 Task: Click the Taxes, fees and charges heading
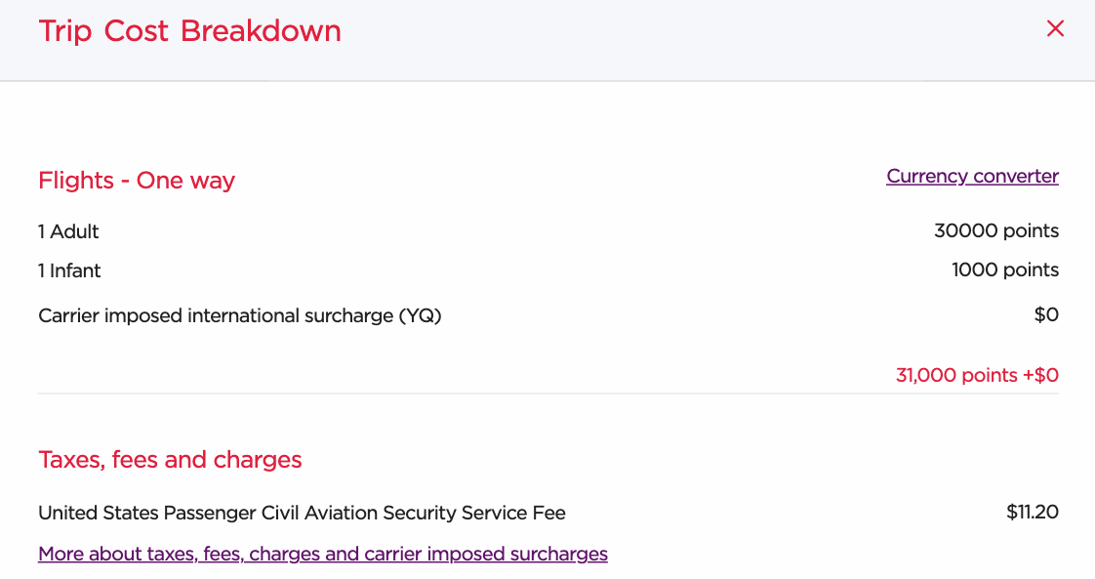170,460
